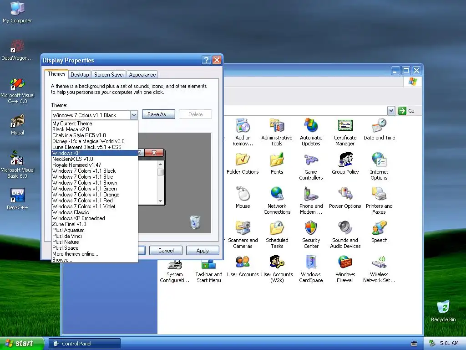The height and width of the screenshot is (350, 466).
Task: Choose Windows XP theme in list
Action: 95,153
